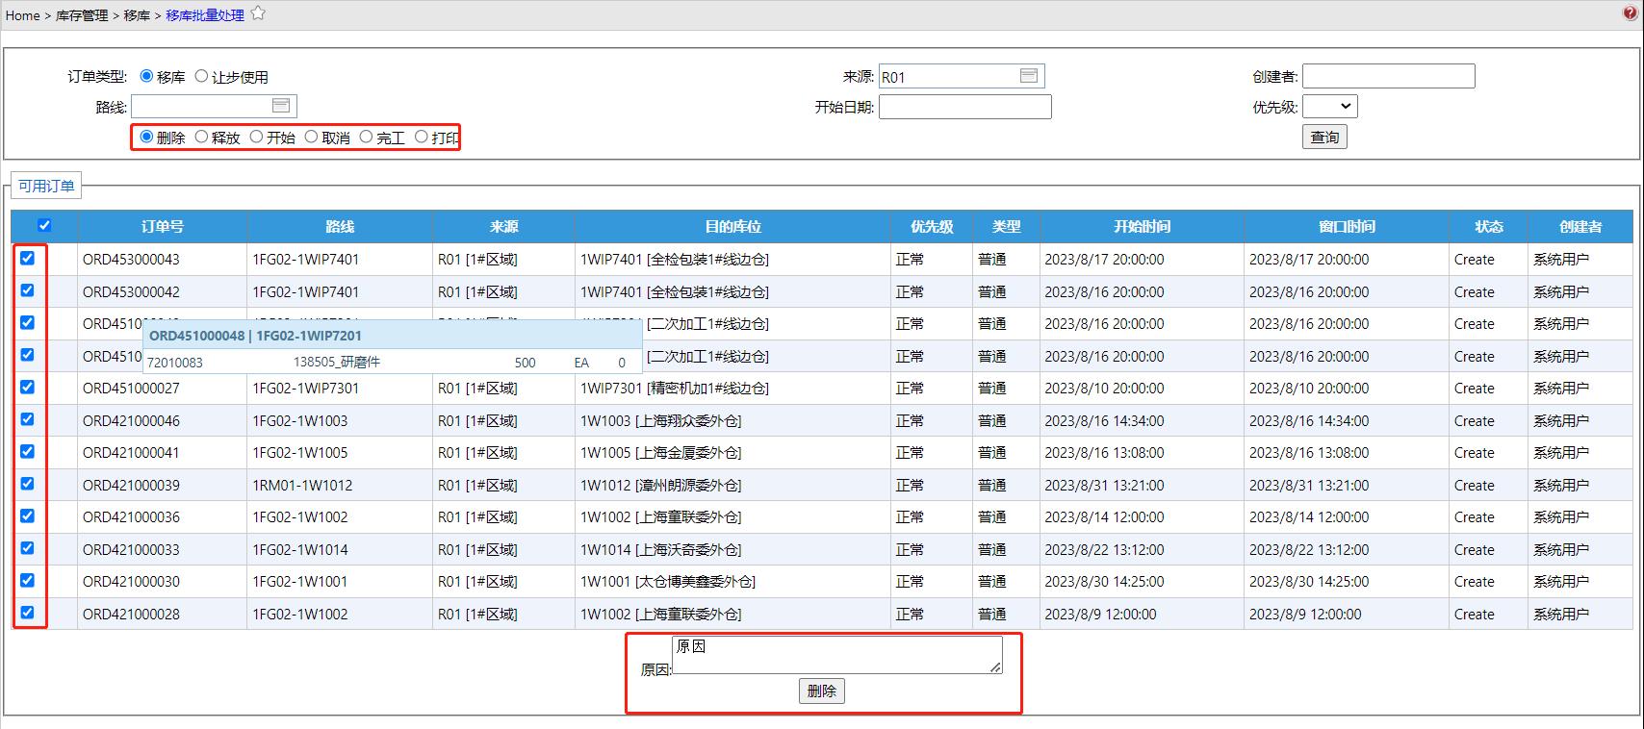Click destination 1W1003 [上海翔众委外仓]

(660, 421)
